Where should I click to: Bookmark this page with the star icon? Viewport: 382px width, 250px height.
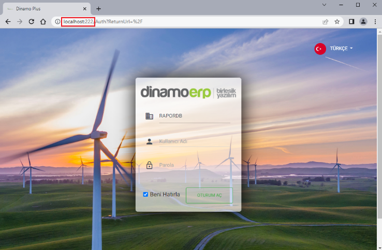[x=337, y=22]
